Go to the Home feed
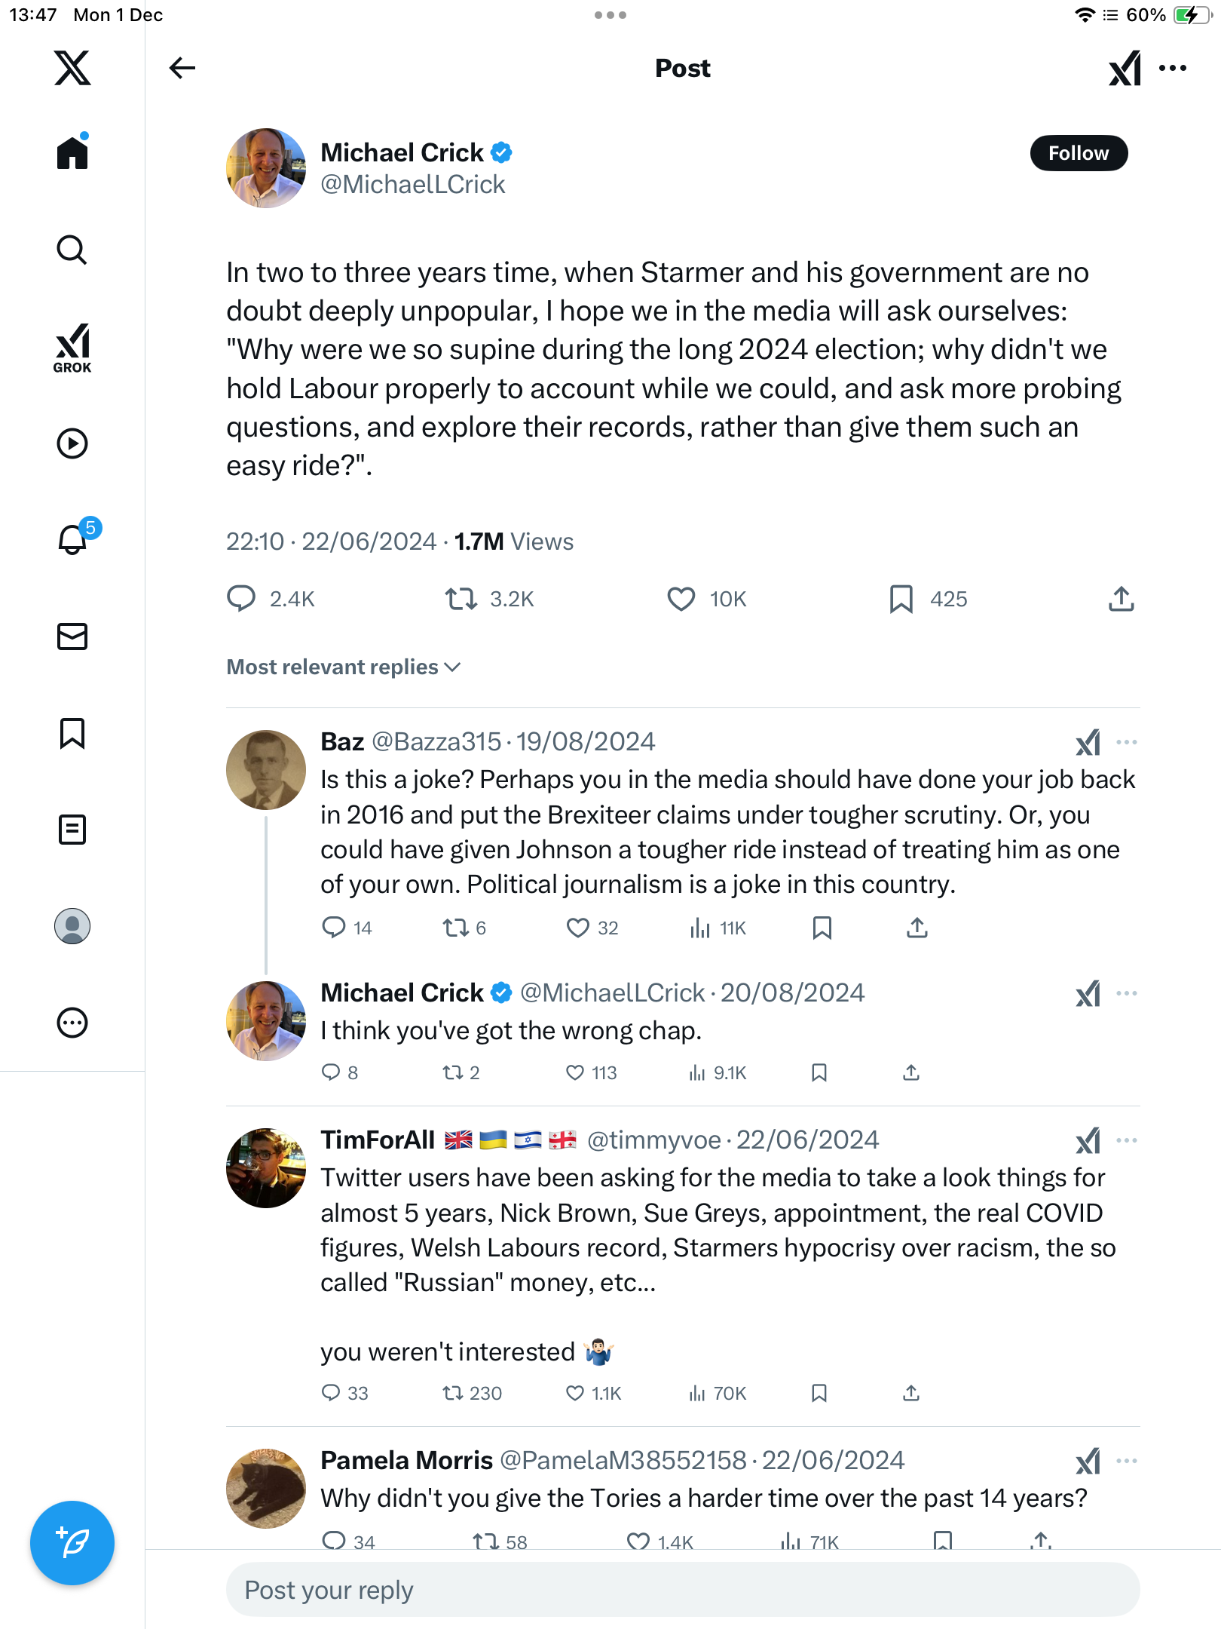The height and width of the screenshot is (1629, 1221). pos(72,153)
